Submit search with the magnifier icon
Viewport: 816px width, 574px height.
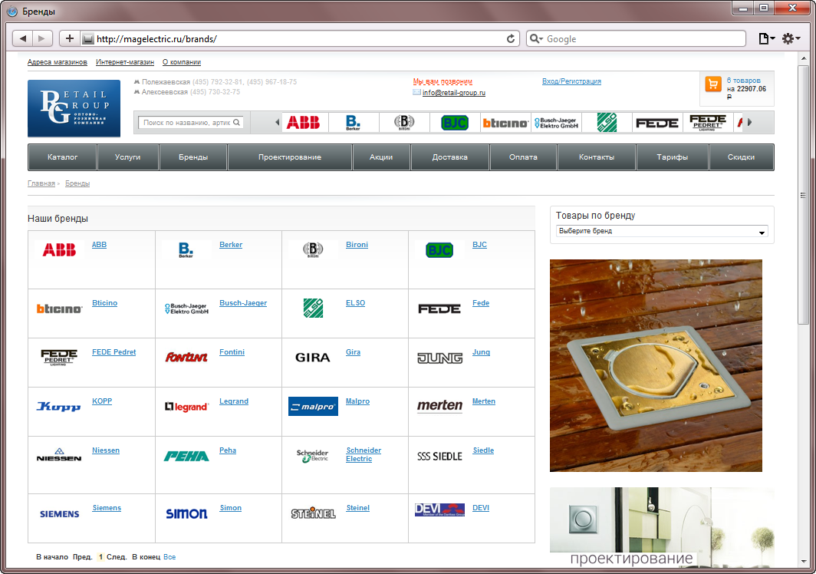[x=237, y=123]
